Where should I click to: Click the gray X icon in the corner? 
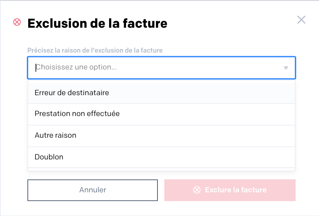pyautogui.click(x=301, y=20)
